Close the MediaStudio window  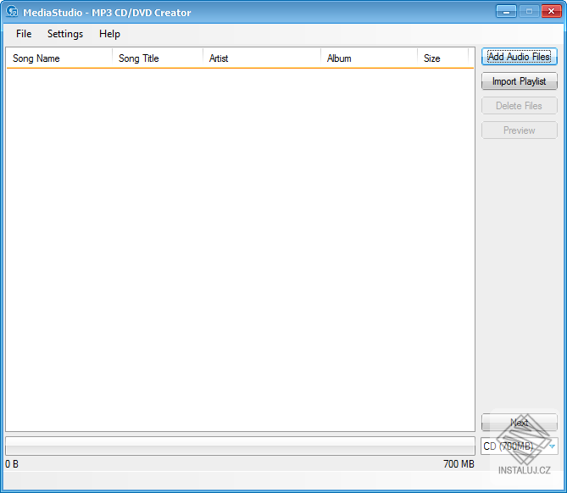point(551,12)
